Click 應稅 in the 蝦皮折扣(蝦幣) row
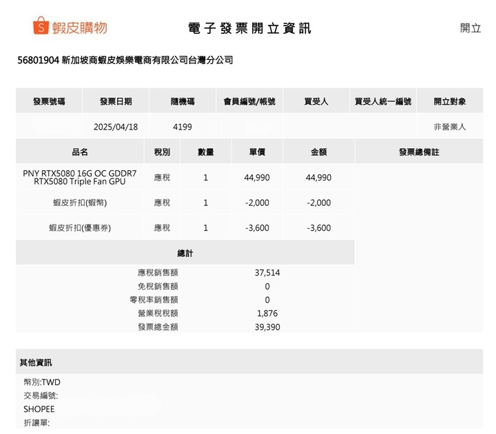496x434 pixels. click(162, 203)
